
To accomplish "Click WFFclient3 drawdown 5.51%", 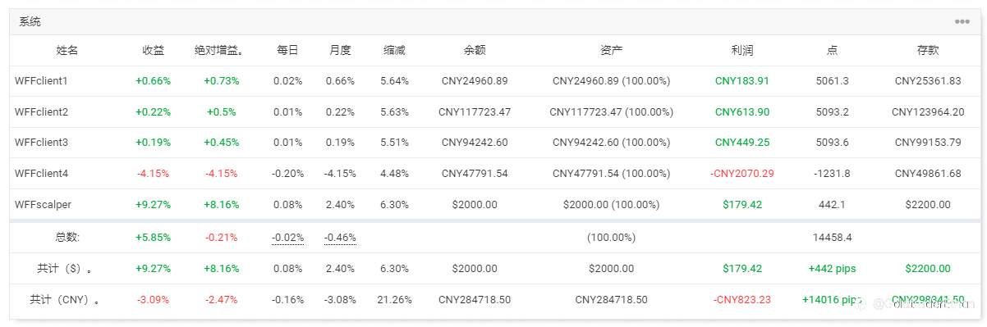I will click(x=395, y=143).
